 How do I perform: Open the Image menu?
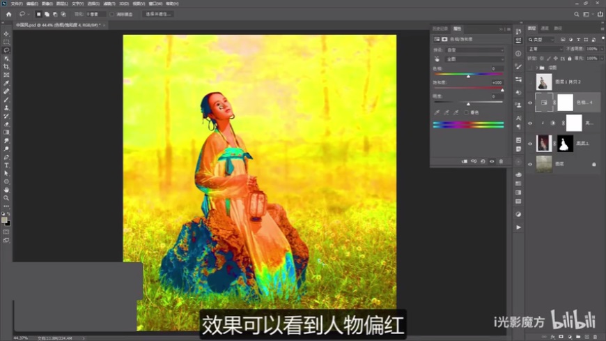point(47,3)
